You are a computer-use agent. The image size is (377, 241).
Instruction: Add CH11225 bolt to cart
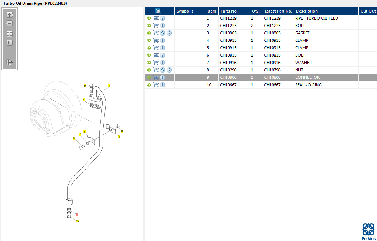pyautogui.click(x=156, y=26)
